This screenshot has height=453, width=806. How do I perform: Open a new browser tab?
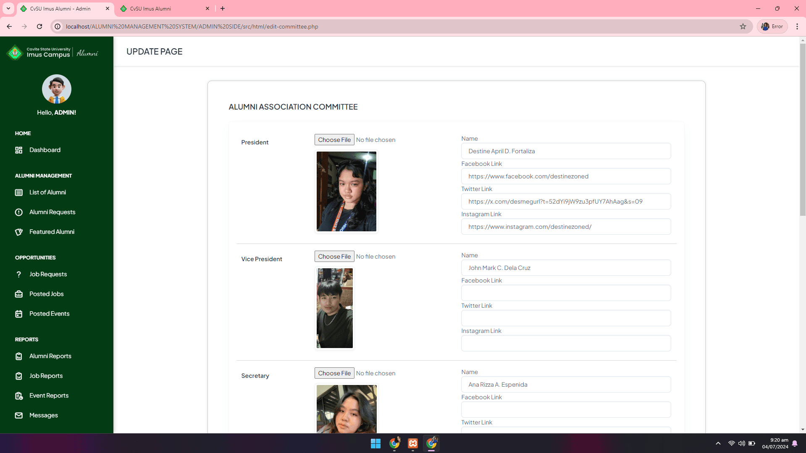tap(223, 8)
